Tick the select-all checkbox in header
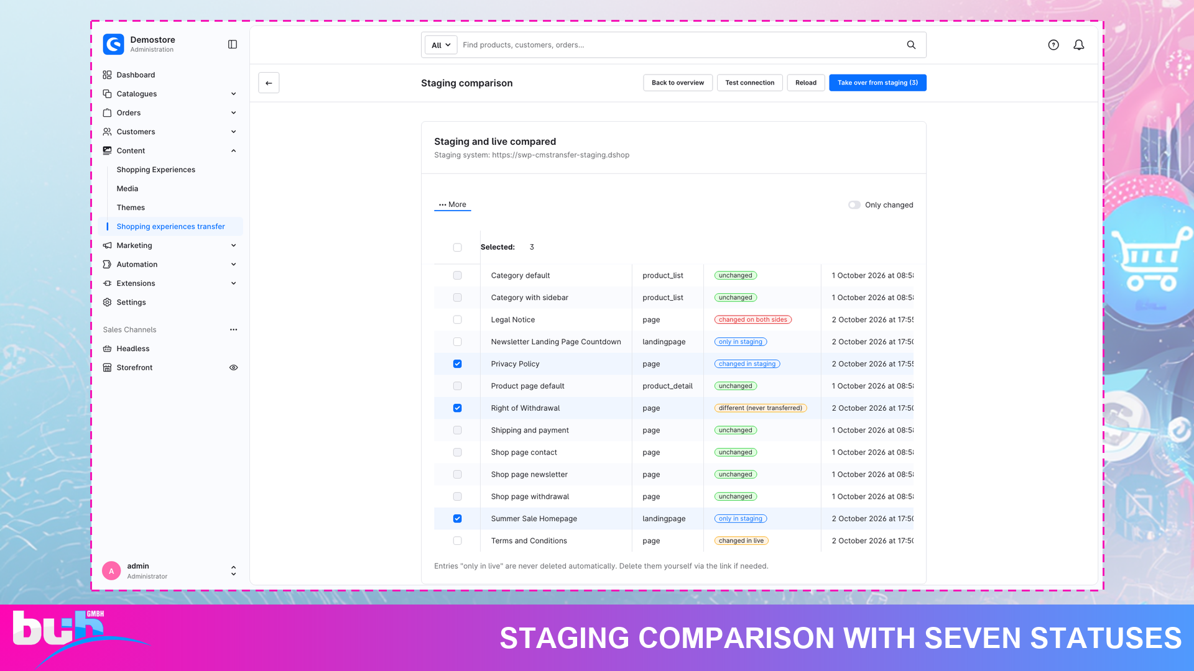 tap(458, 247)
